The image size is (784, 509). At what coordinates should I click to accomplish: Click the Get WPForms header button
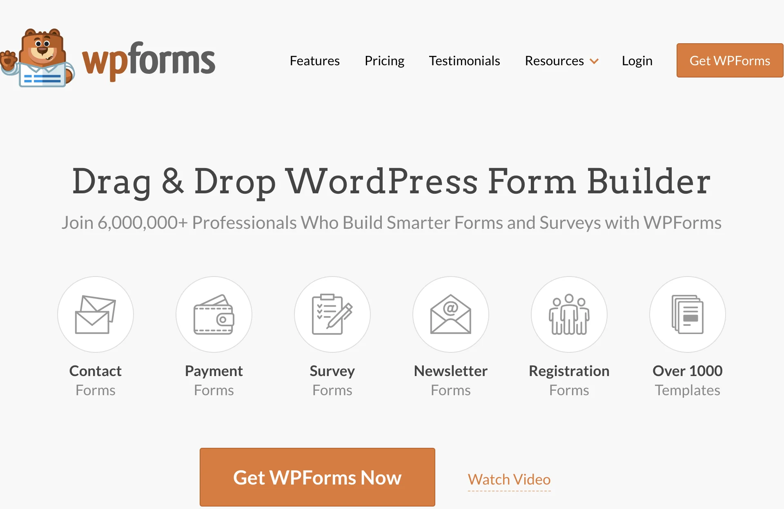pyautogui.click(x=730, y=60)
